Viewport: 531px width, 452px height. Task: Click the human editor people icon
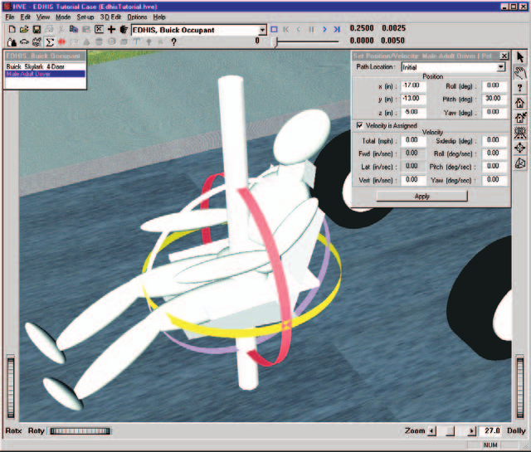tap(12, 42)
